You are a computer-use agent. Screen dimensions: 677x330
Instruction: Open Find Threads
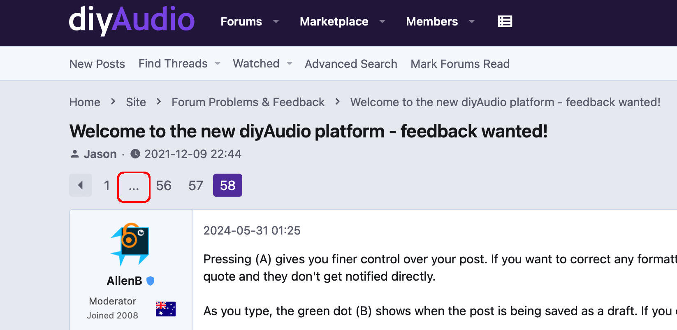click(173, 64)
